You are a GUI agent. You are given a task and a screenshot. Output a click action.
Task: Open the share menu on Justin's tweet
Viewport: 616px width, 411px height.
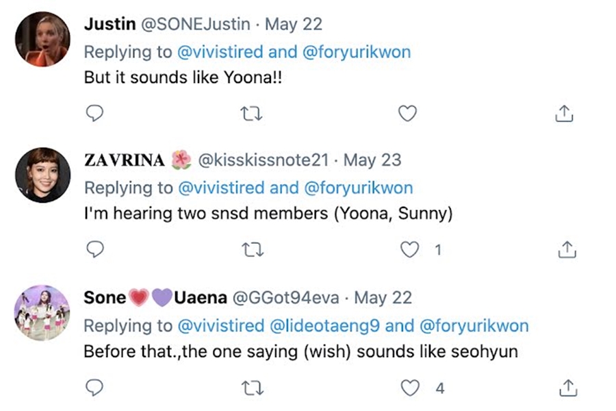click(564, 113)
